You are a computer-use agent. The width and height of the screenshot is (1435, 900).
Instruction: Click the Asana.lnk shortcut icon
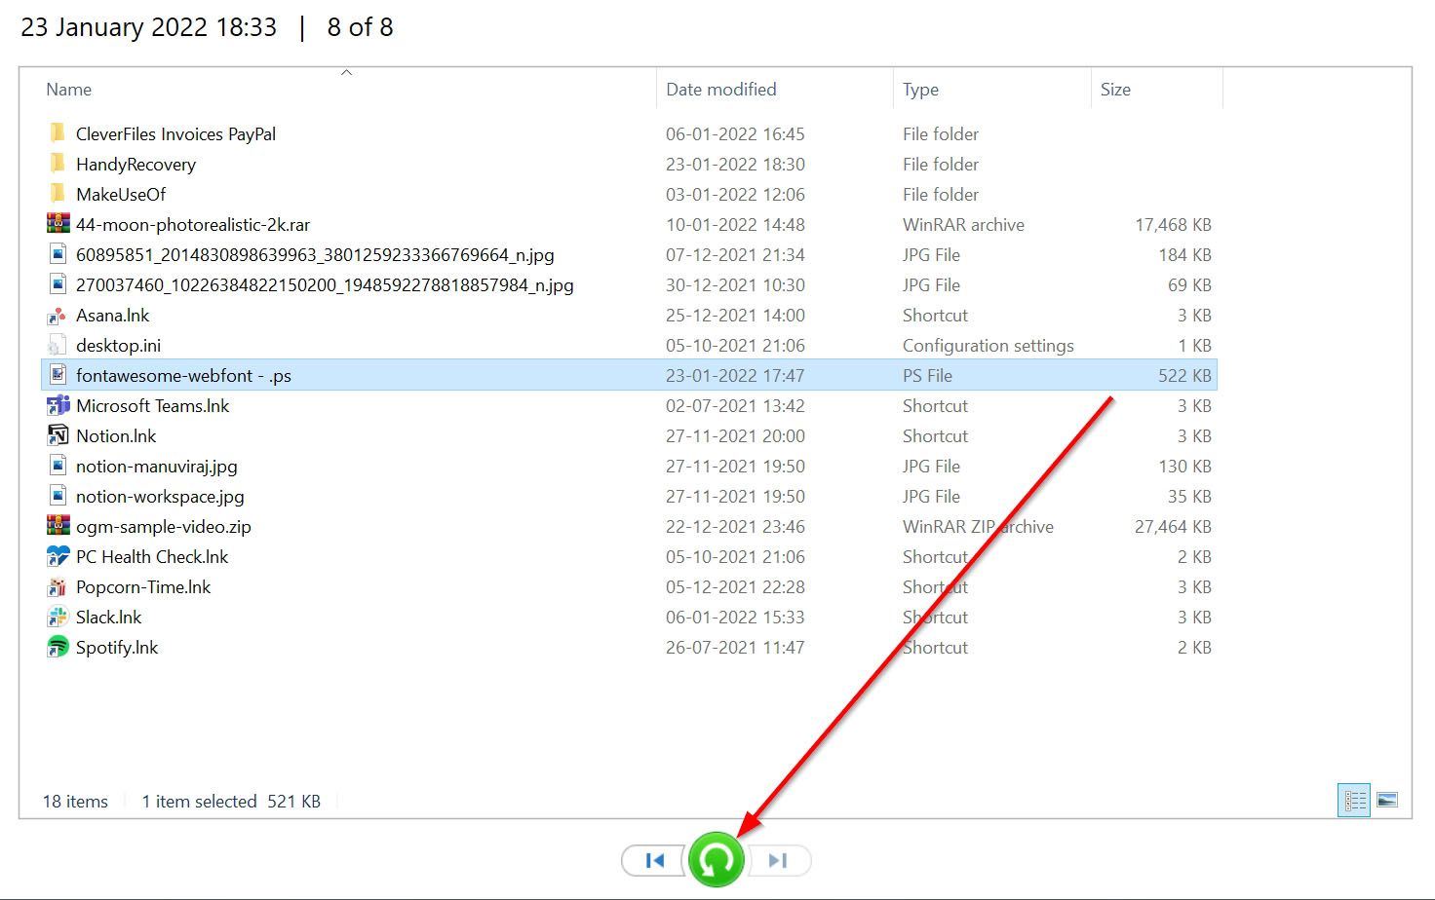(58, 315)
